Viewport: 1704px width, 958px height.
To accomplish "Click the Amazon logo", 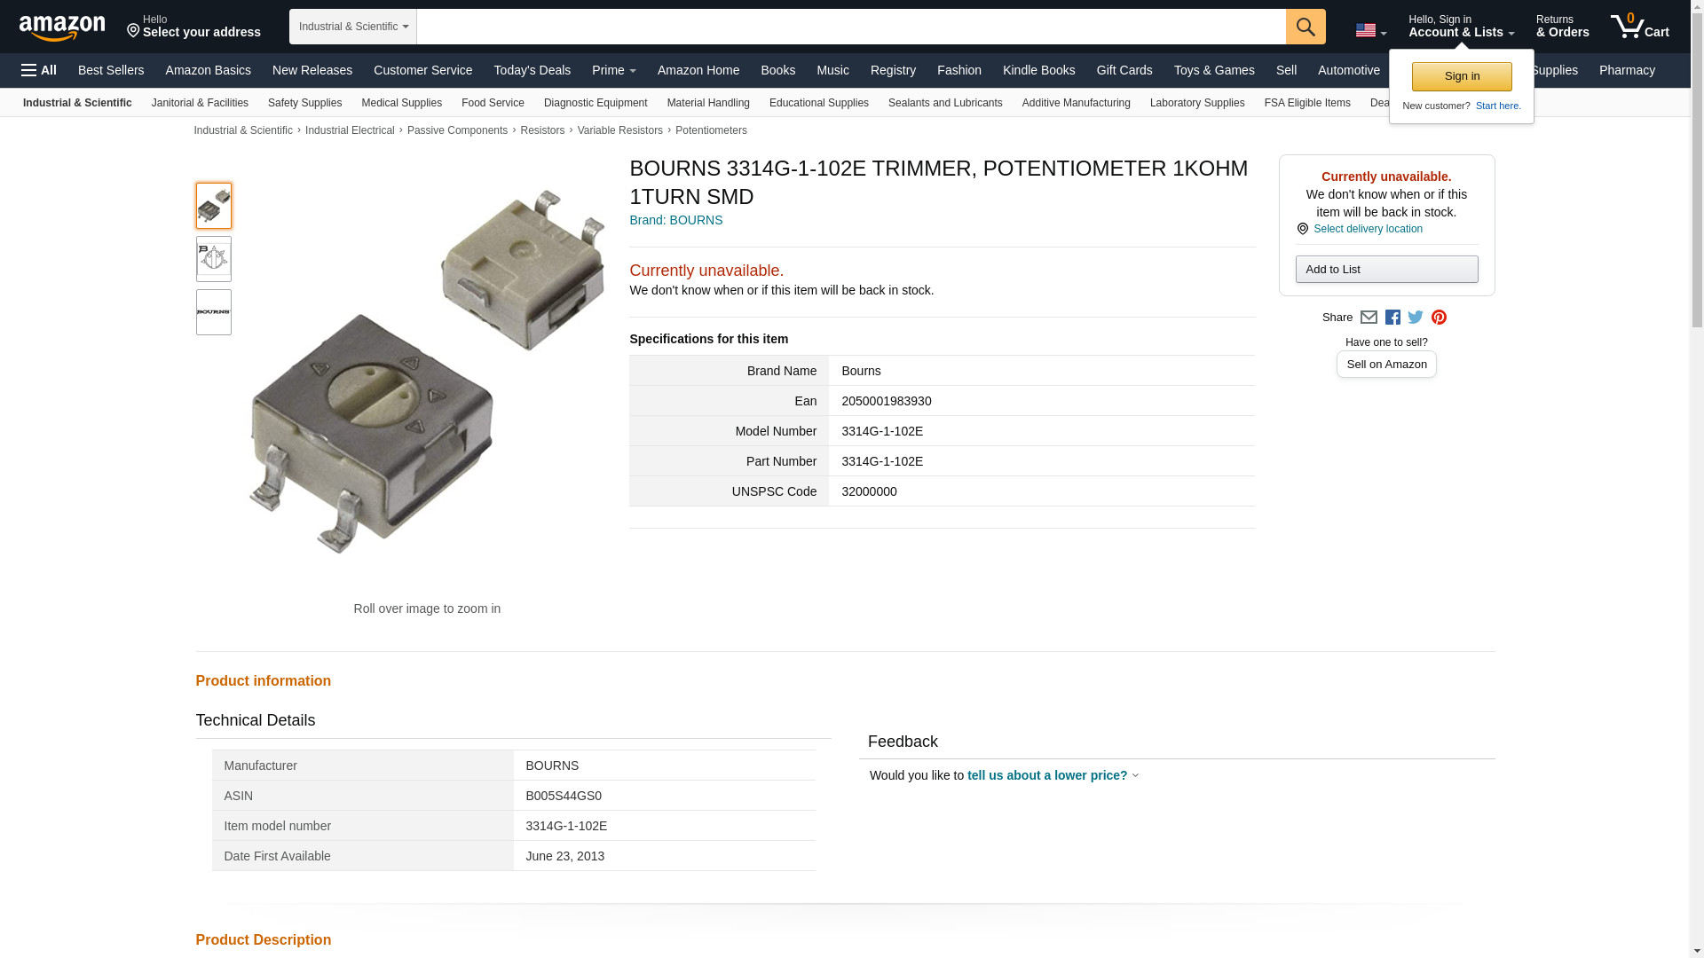I will click(x=62, y=28).
